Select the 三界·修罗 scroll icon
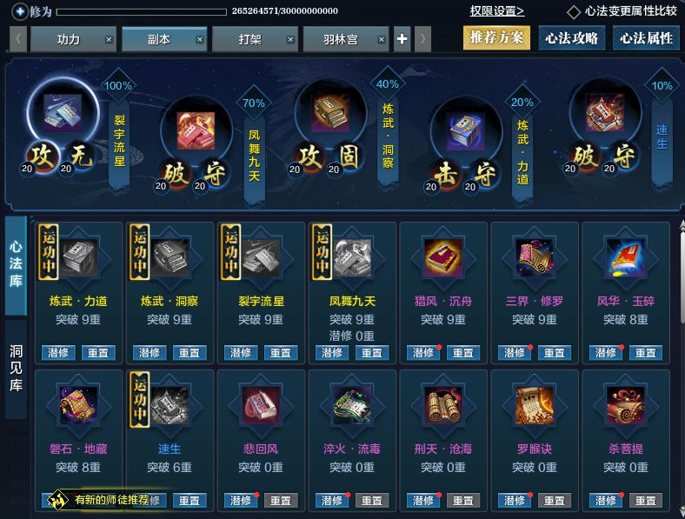 coord(535,257)
